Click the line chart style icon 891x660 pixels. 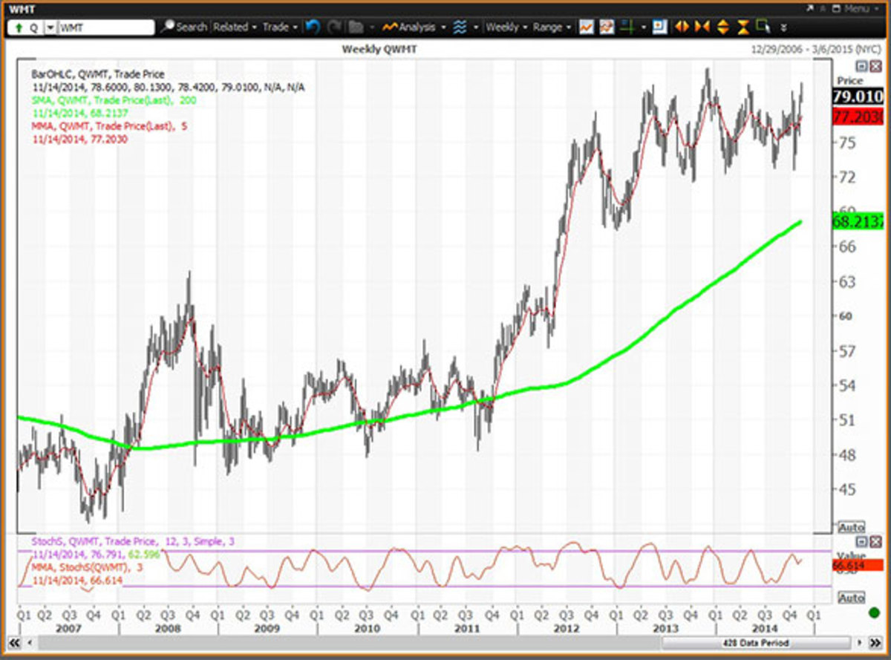(587, 27)
